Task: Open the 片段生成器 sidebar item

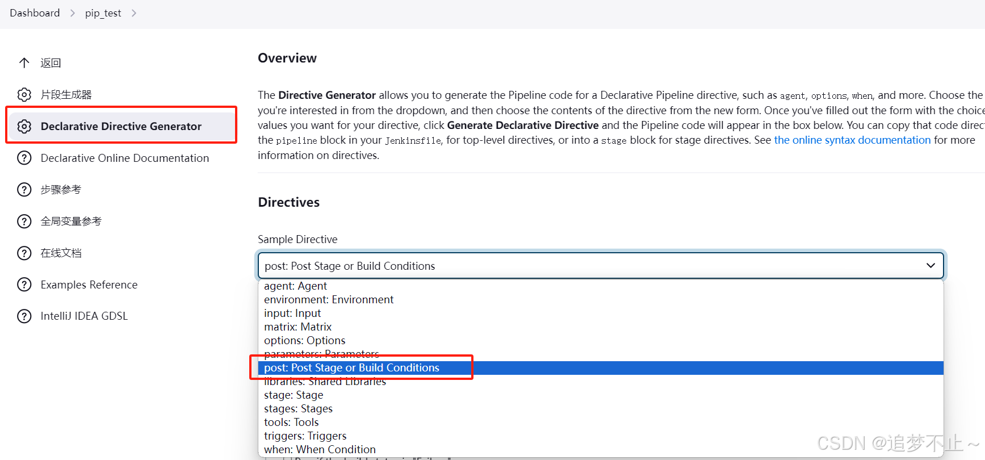Action: [66, 95]
